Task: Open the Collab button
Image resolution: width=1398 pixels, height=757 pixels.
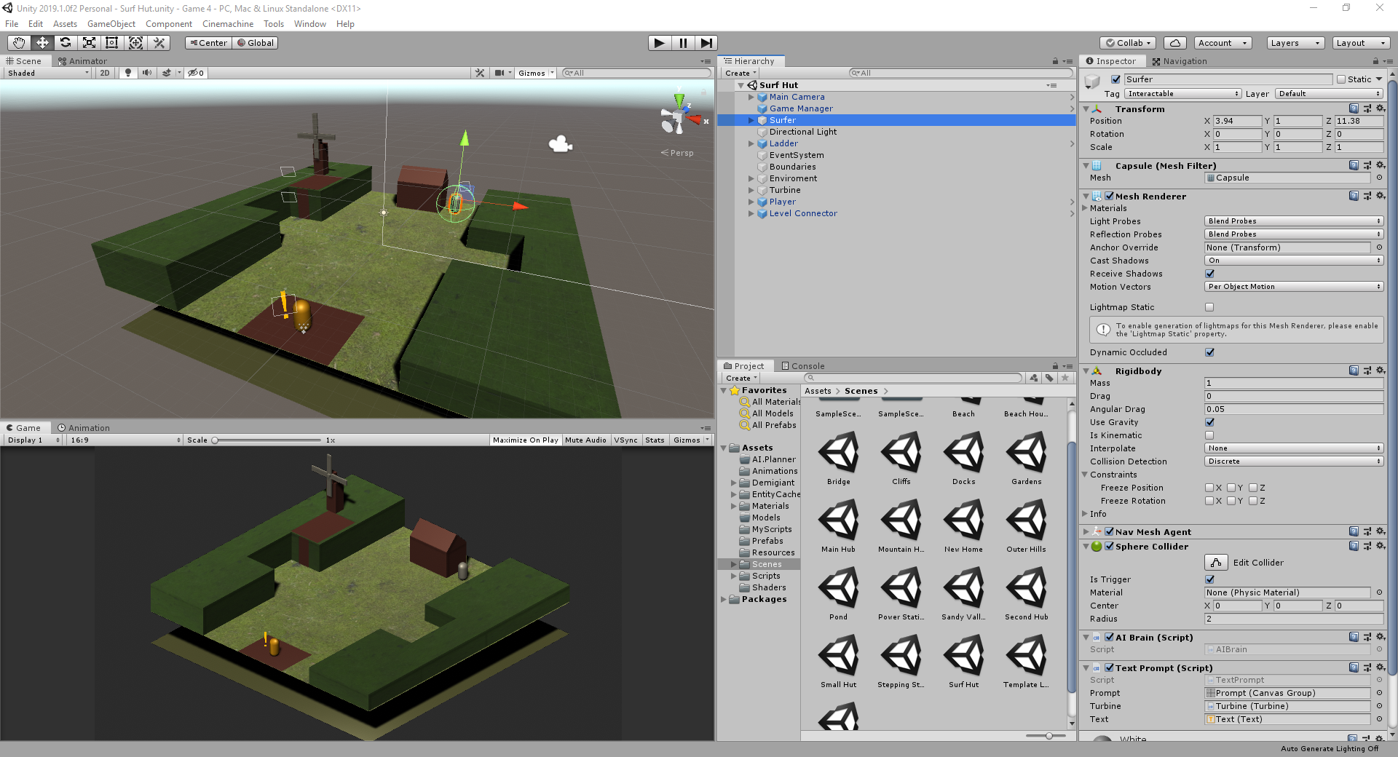Action: 1128,43
